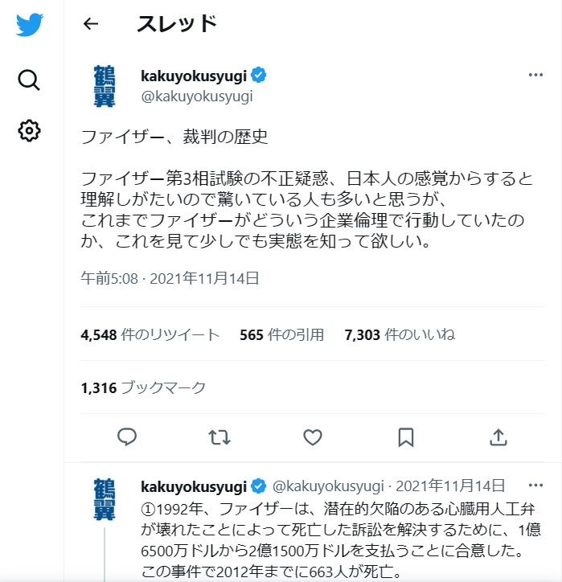Open more options on reply tweet
Image resolution: width=562 pixels, height=582 pixels.
535,486
